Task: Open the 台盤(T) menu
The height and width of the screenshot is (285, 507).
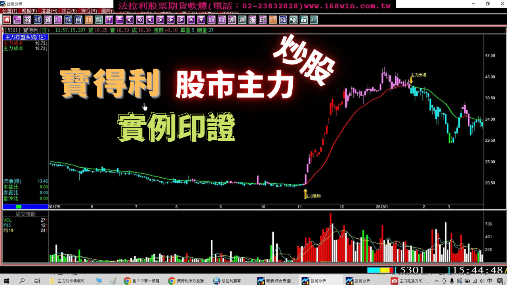Action: coord(10,11)
